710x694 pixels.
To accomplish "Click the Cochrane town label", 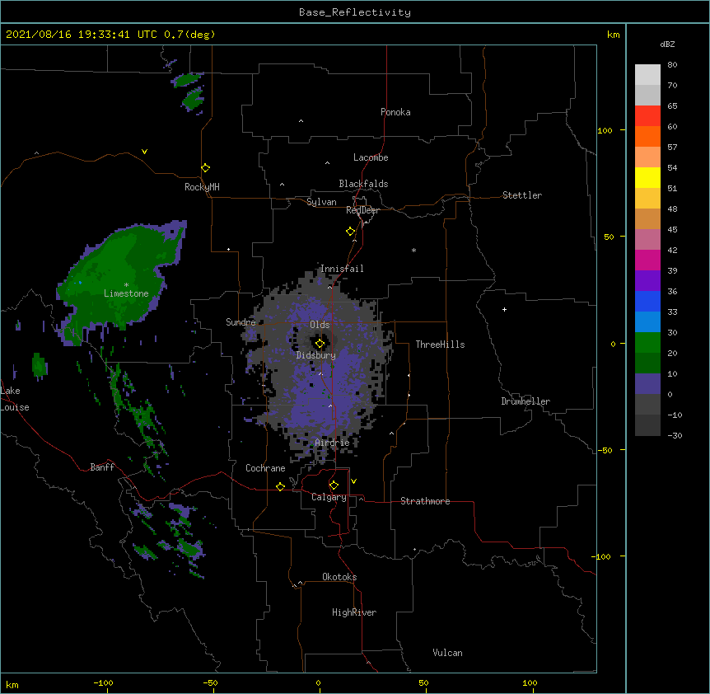I will tap(265, 468).
